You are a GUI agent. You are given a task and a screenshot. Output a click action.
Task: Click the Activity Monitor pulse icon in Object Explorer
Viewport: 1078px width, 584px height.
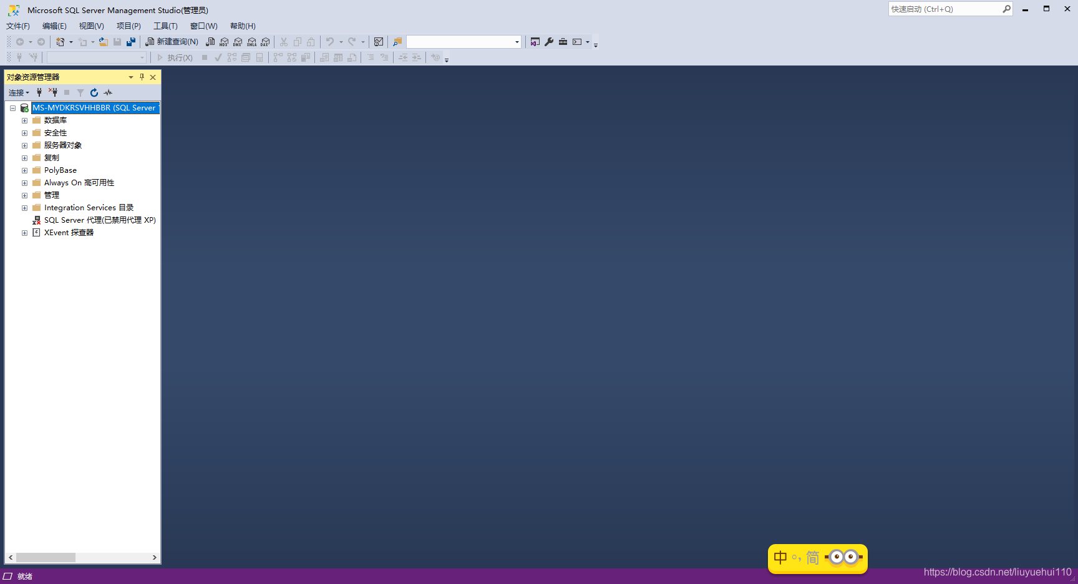click(x=108, y=92)
